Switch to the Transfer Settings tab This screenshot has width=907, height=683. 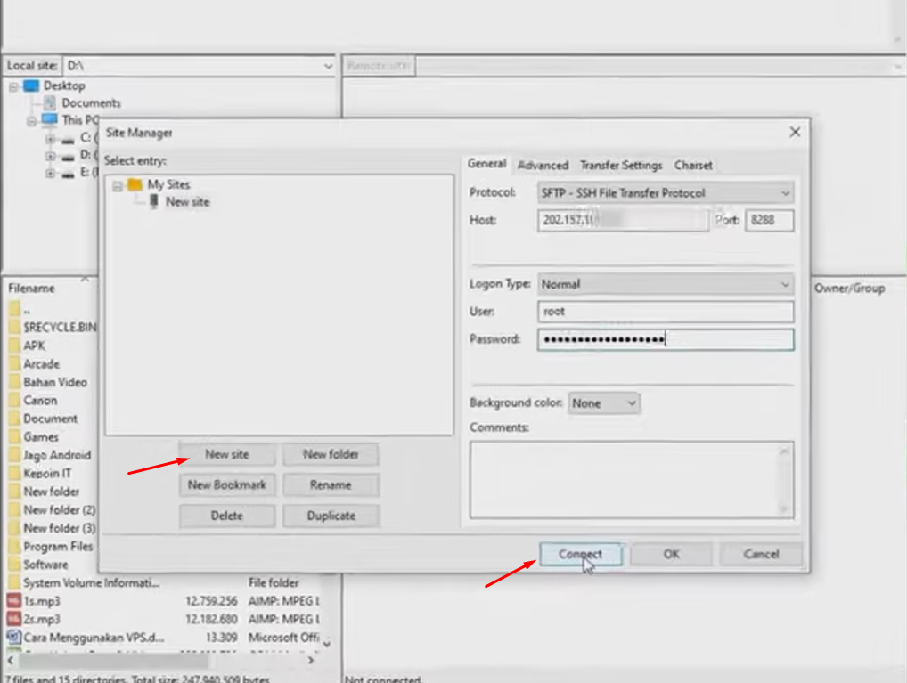tap(621, 166)
